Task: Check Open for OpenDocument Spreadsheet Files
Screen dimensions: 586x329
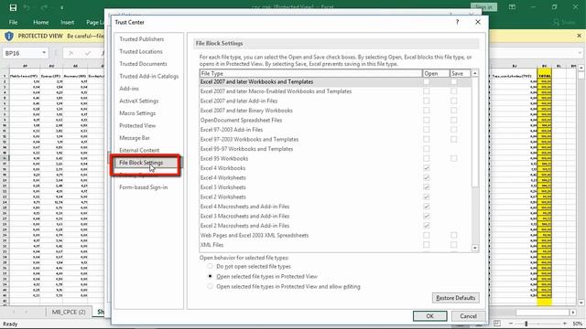Action: coord(426,120)
